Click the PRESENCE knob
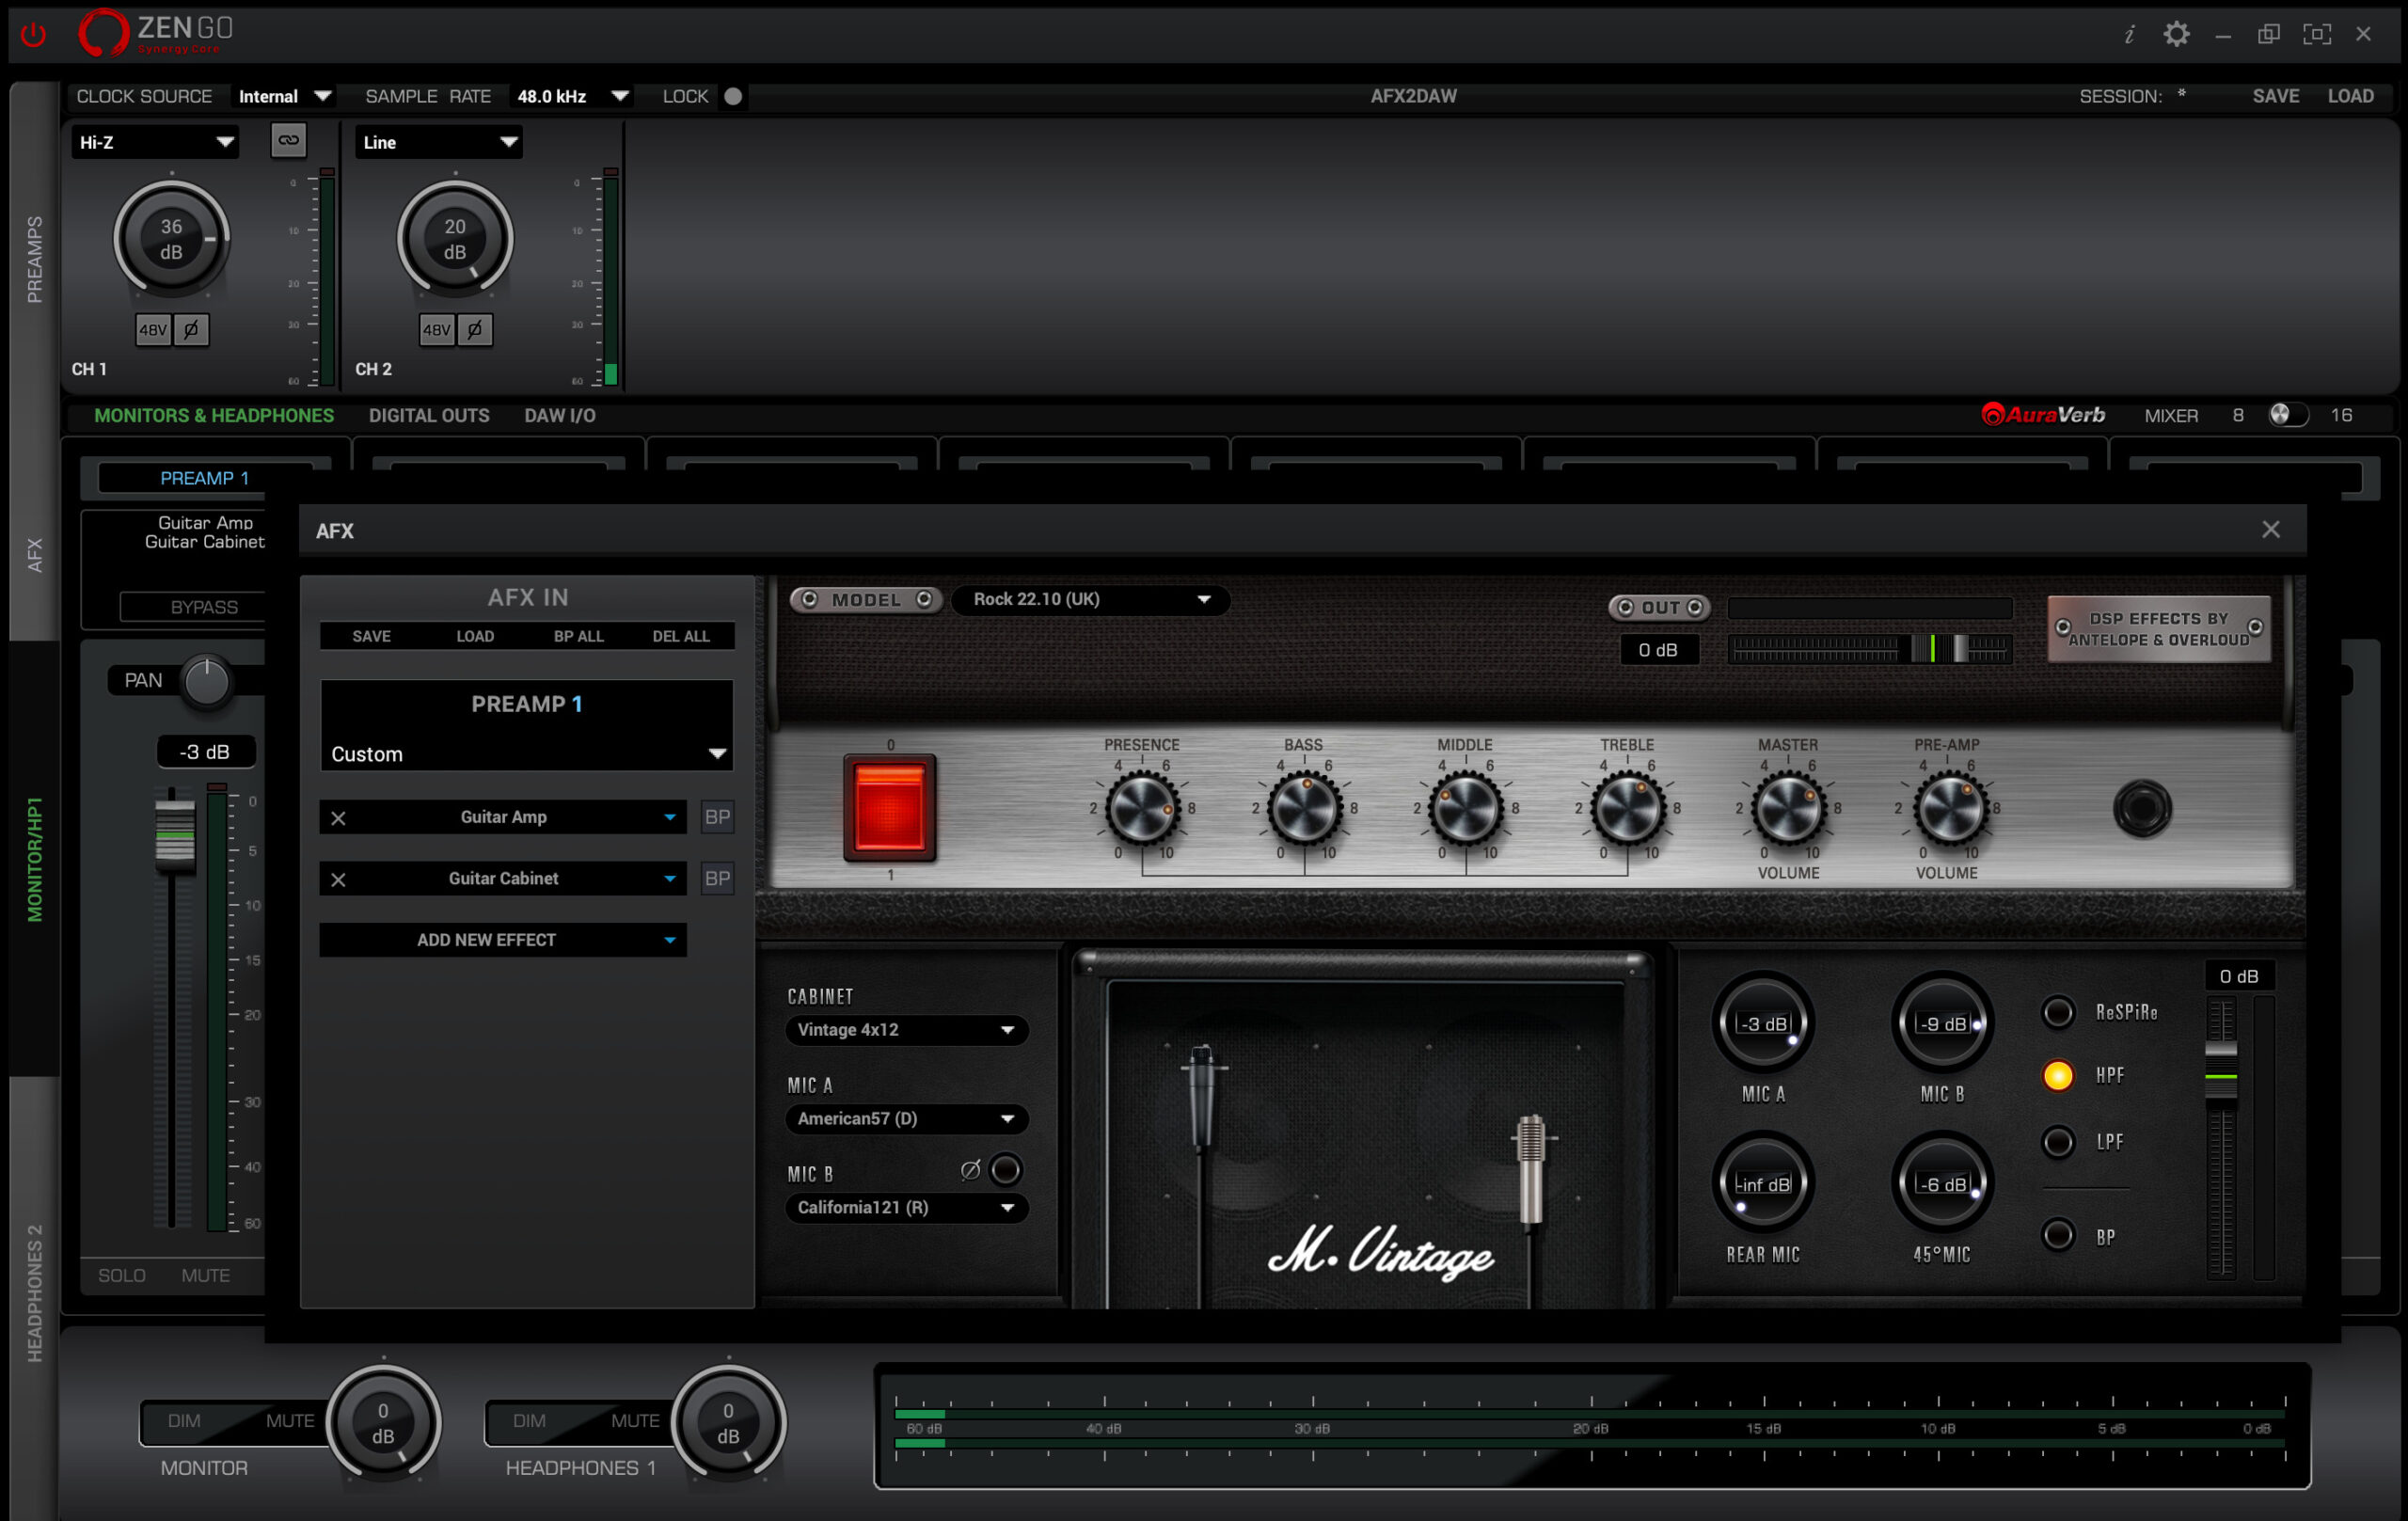The width and height of the screenshot is (2408, 1521). tap(1141, 808)
